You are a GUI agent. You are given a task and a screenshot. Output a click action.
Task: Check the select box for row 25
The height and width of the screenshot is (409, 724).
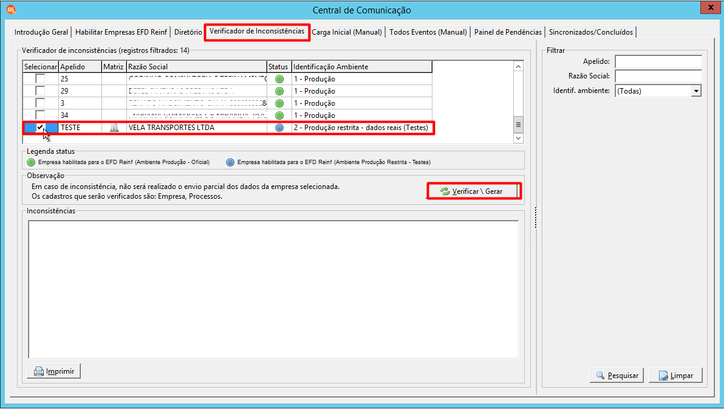[x=40, y=78]
